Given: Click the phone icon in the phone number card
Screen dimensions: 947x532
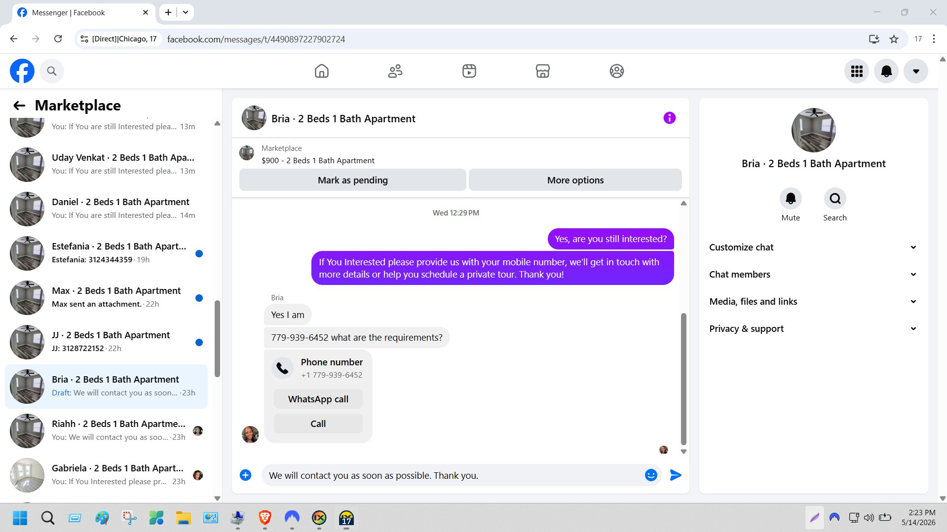Looking at the screenshot, I should [283, 368].
